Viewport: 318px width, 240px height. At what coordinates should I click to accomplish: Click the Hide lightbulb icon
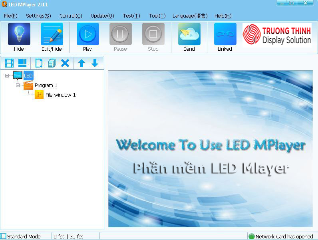[19, 34]
